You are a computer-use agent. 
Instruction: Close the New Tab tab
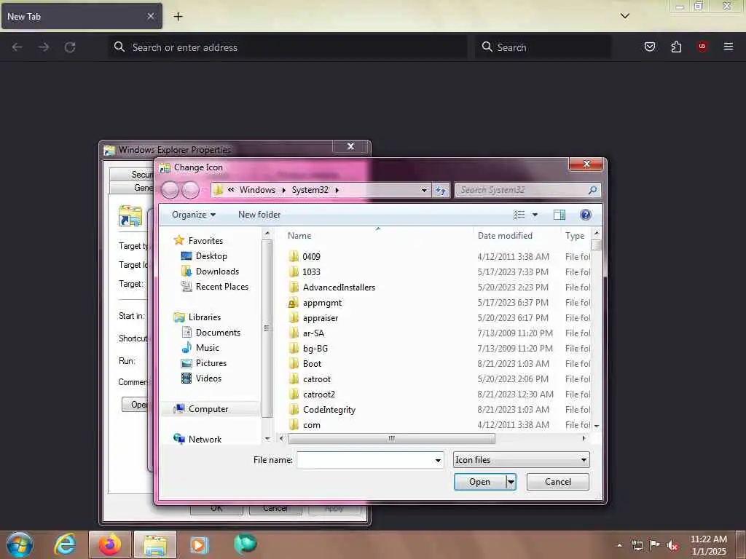pyautogui.click(x=150, y=16)
